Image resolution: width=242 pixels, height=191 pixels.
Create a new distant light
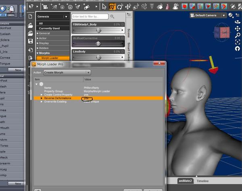click(x=54, y=6)
